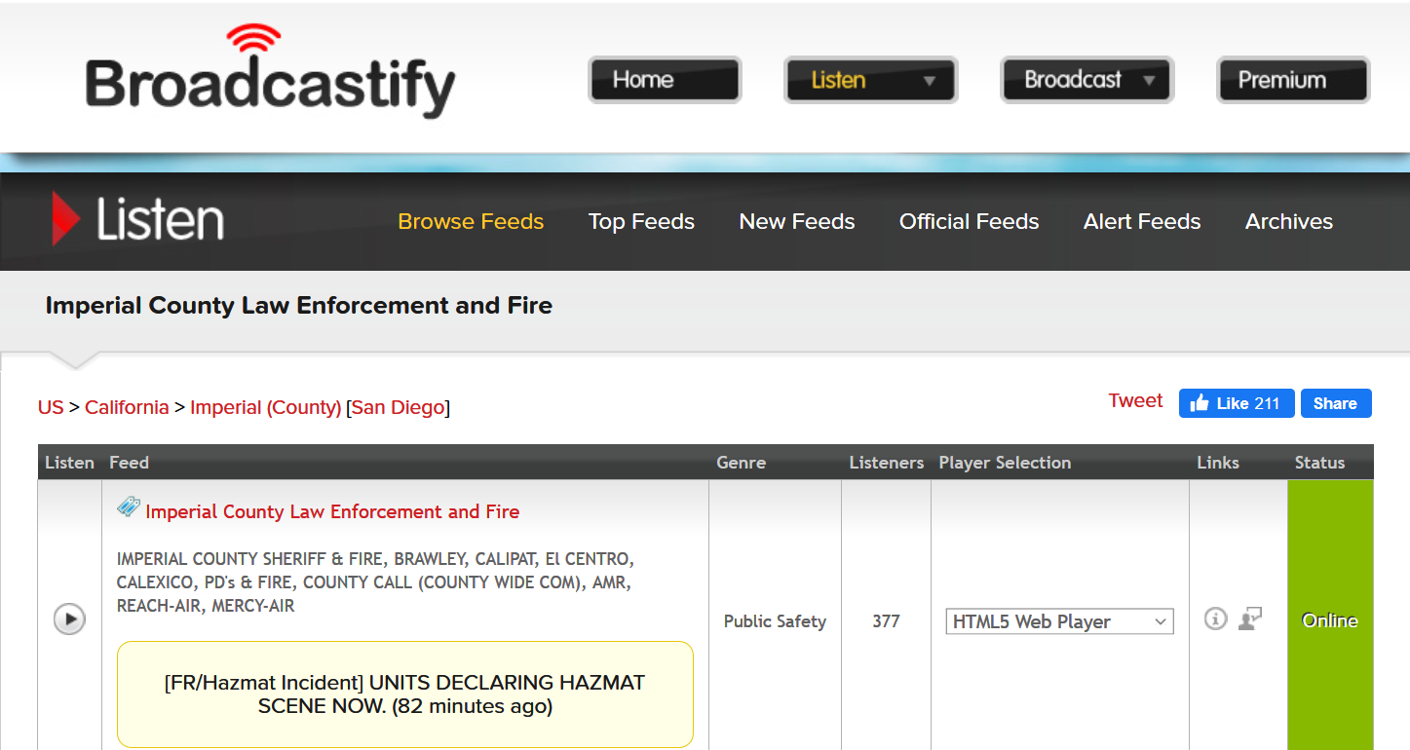Image resolution: width=1410 pixels, height=750 pixels.
Task: Go to the Home page
Action: click(x=665, y=80)
